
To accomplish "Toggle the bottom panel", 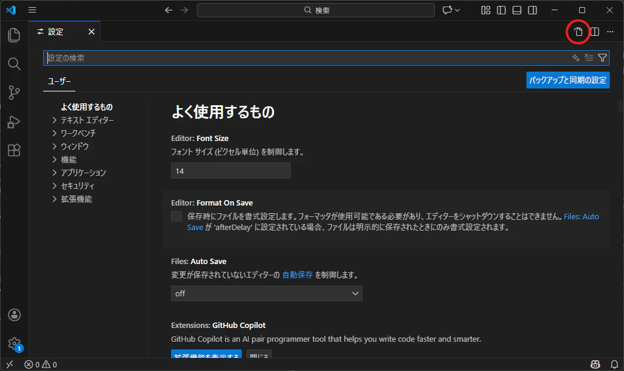I will 517,10.
